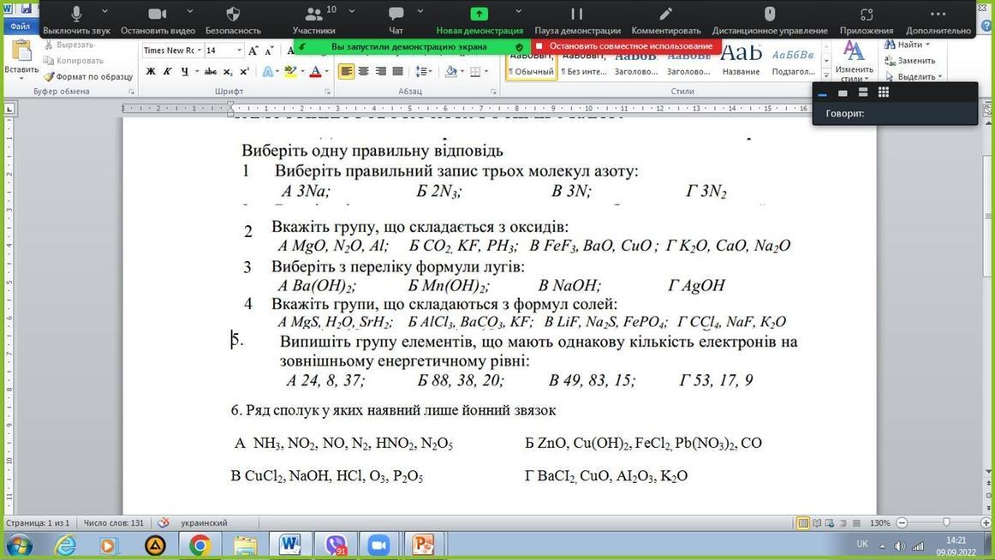Pause the screen share (Пауза демонстрации)
The width and height of the screenshot is (995, 560).
click(x=577, y=20)
